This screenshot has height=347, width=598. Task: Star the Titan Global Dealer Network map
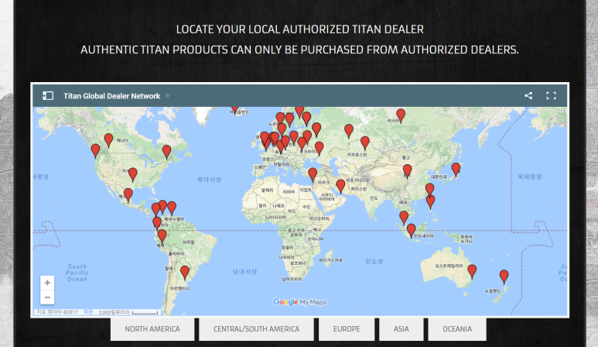click(167, 95)
